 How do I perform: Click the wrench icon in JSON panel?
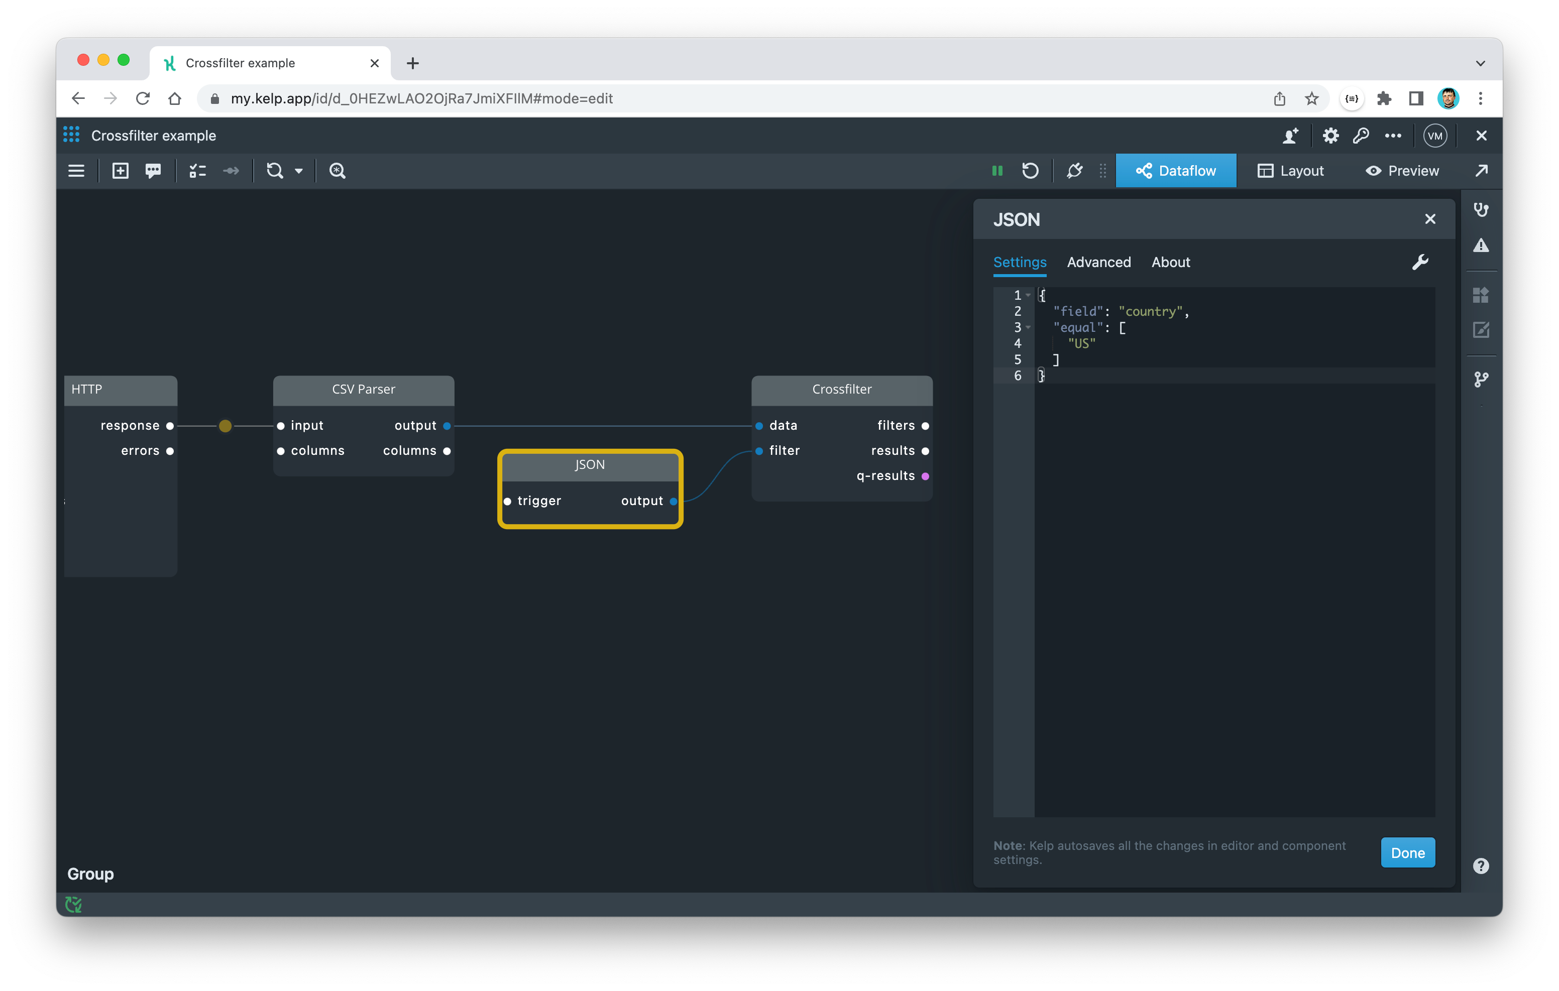point(1420,262)
